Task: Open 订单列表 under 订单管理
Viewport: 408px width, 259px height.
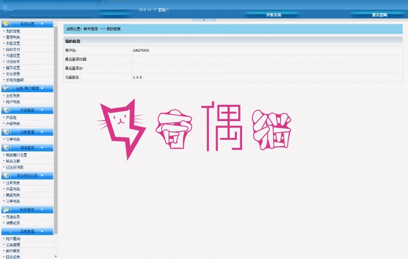Action: 13,139
